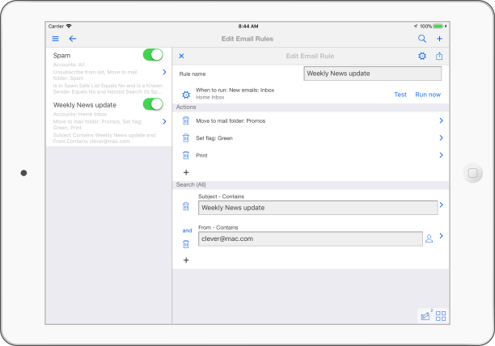Click the 'Print' action text
Image resolution: width=495 pixels, height=346 pixels.
[201, 155]
